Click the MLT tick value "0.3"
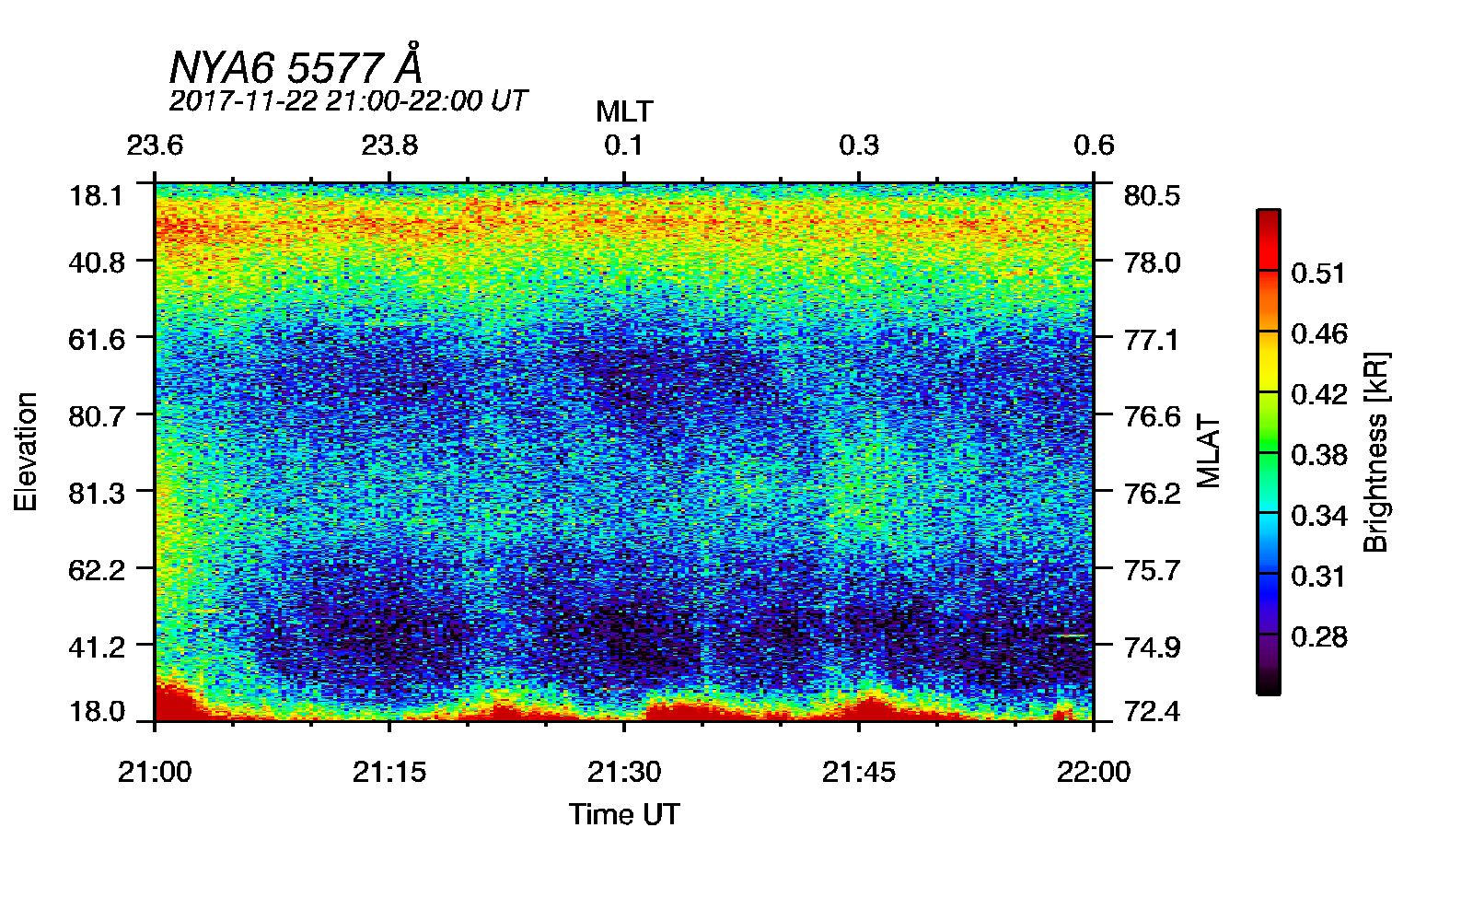This screenshot has width=1473, height=921. coord(859,145)
